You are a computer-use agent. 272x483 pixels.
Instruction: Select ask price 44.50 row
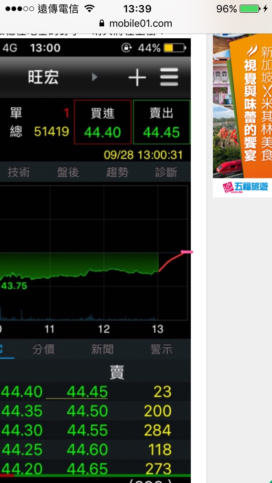(x=87, y=411)
